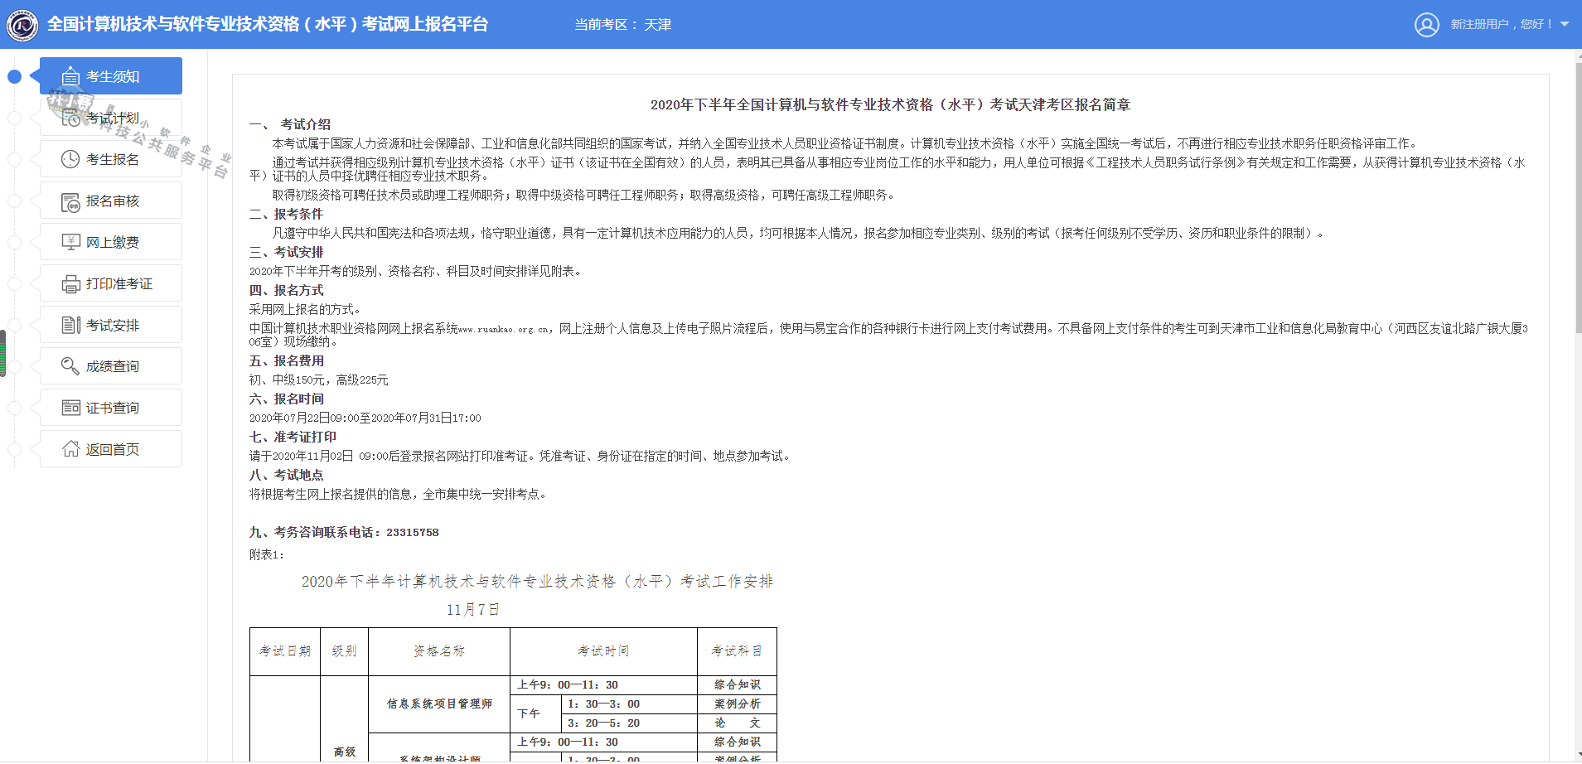Click the 考试计划 calendar icon
Viewport: 1582px width, 764px height.
tap(70, 118)
